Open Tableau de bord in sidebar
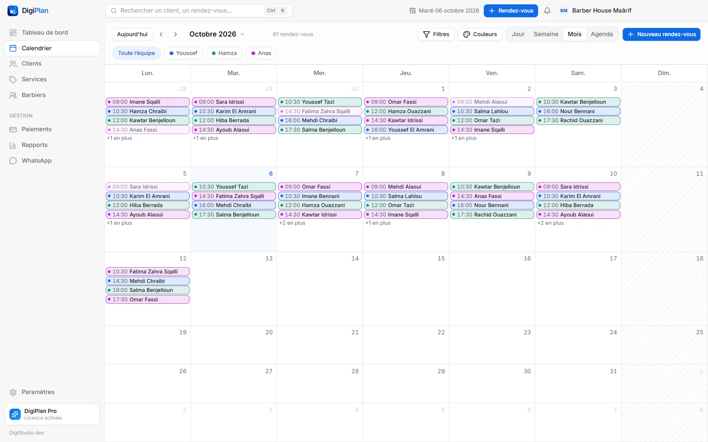This screenshot has height=442, width=708. pyautogui.click(x=52, y=33)
